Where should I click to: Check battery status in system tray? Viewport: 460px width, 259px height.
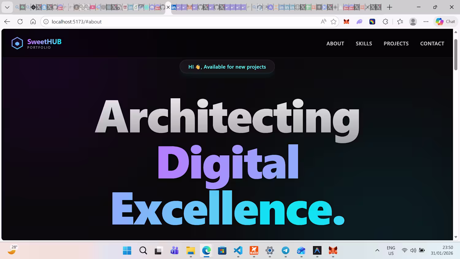click(x=422, y=250)
